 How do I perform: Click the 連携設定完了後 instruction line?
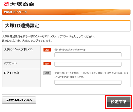click(27, 41)
